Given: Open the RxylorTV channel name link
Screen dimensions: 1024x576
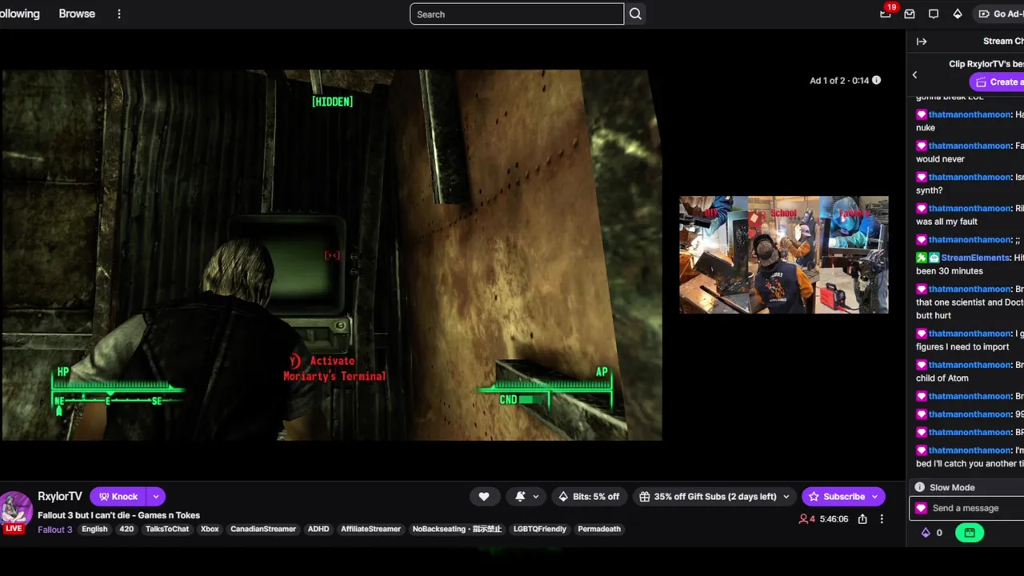Looking at the screenshot, I should tap(60, 497).
